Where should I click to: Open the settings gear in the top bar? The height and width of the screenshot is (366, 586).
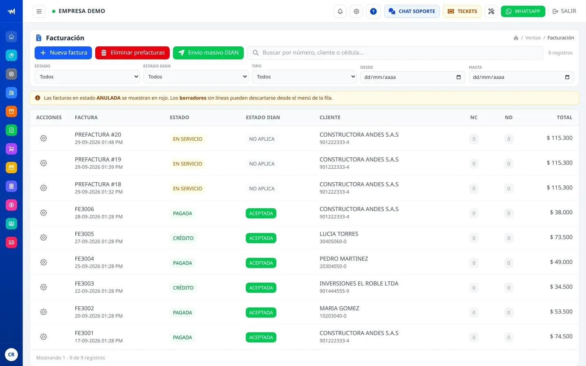point(356,11)
